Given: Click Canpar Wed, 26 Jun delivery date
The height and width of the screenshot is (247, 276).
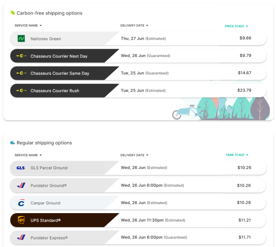Looking at the screenshot, I should [144, 203].
